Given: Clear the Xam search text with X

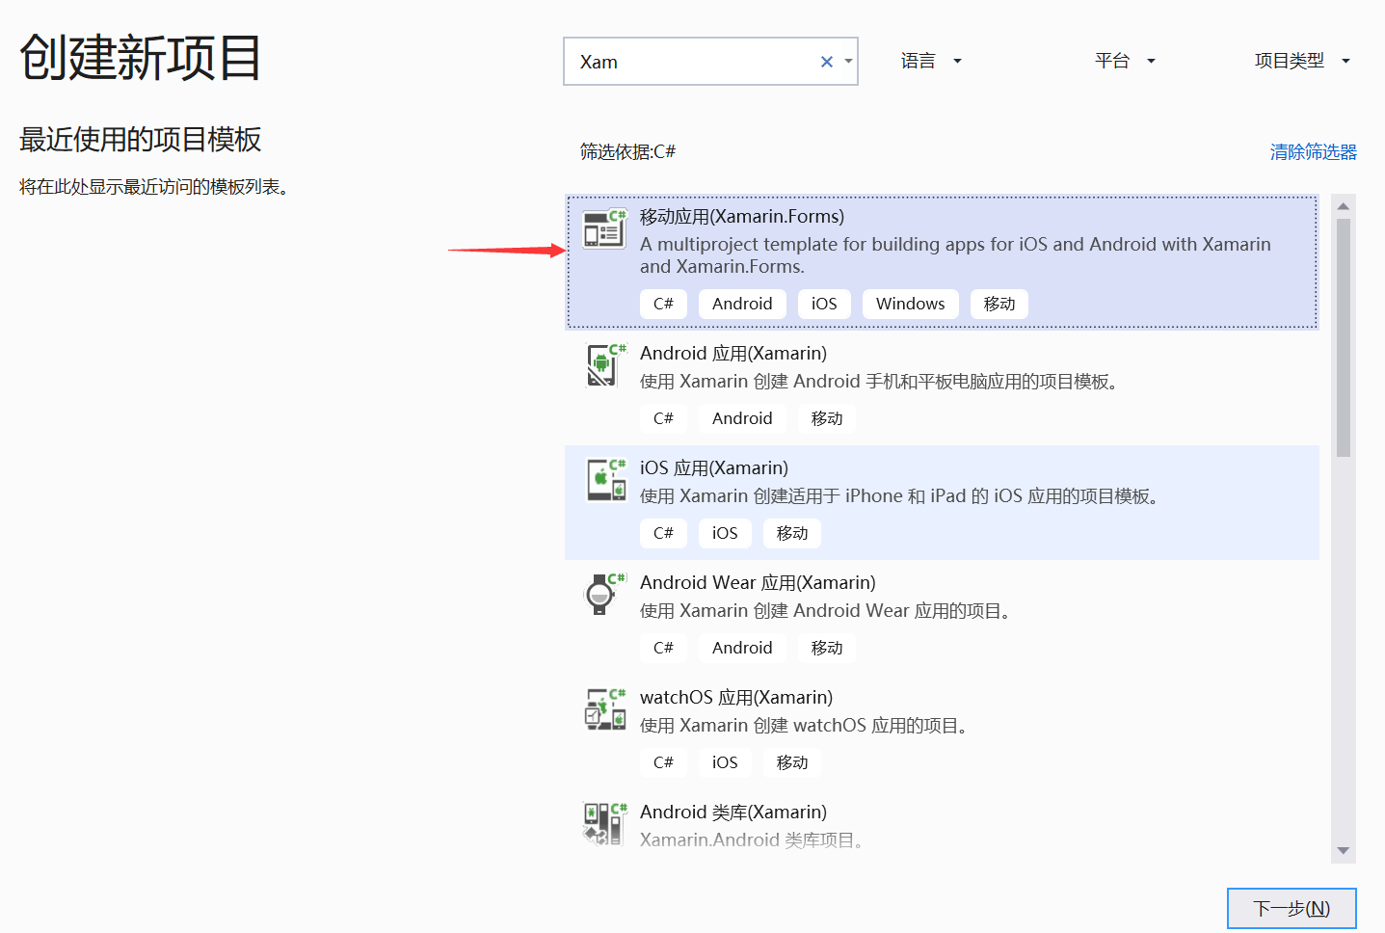Looking at the screenshot, I should pos(826,62).
